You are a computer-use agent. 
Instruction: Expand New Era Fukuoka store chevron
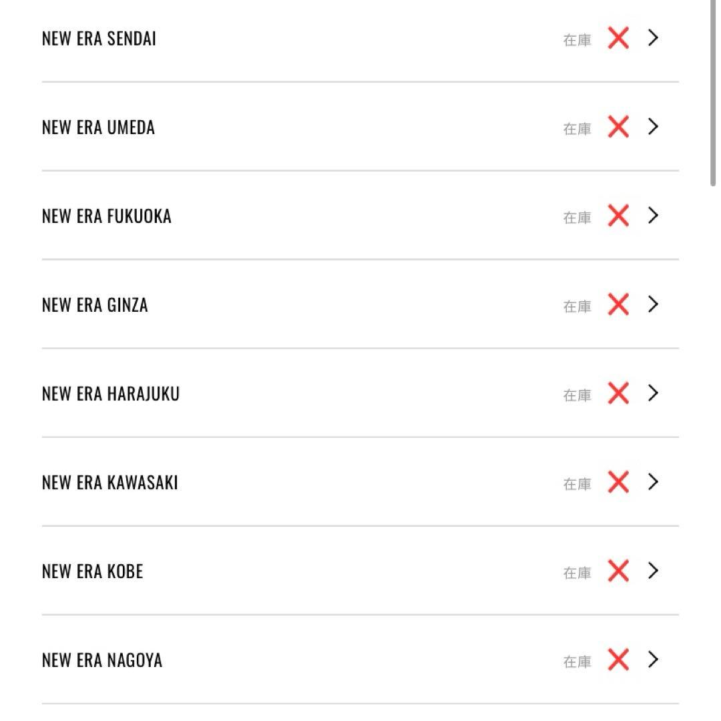click(653, 216)
